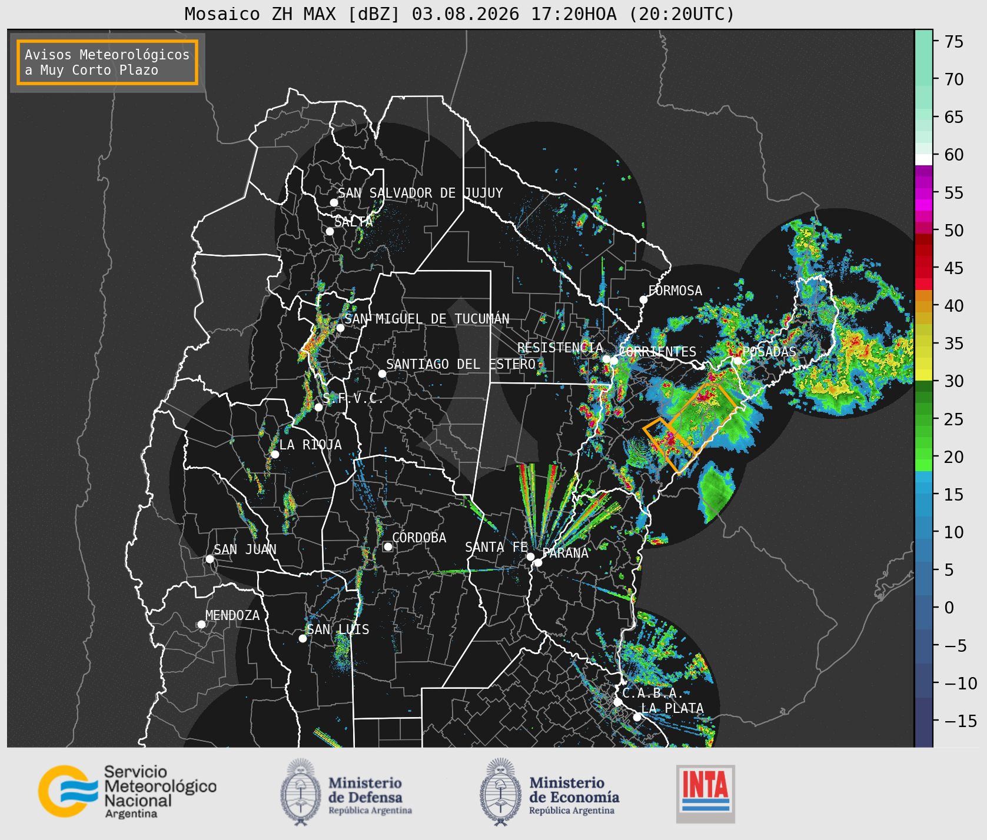Click the INTA logo

[x=706, y=794]
